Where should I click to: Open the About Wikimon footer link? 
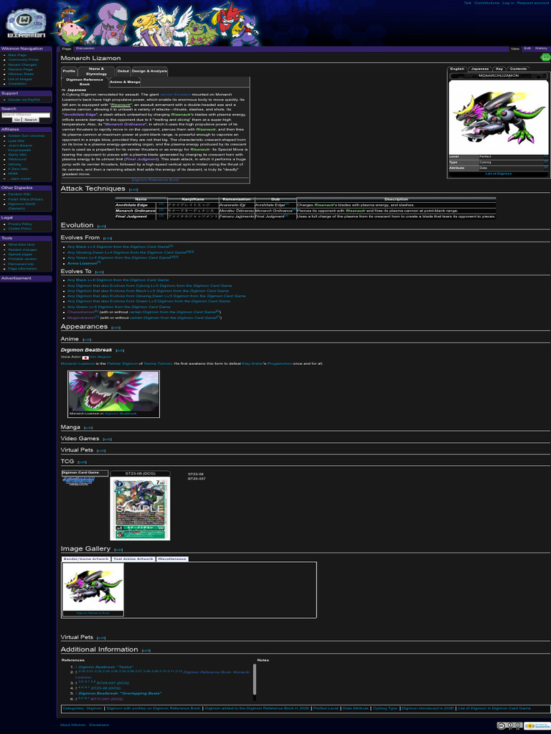point(72,725)
